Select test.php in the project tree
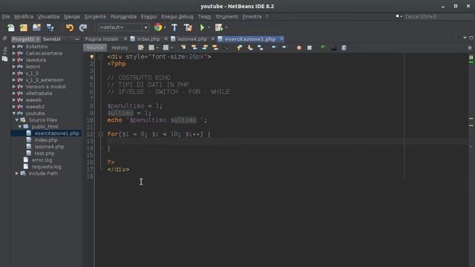Screen dimensions: 475x267 pos(45,154)
